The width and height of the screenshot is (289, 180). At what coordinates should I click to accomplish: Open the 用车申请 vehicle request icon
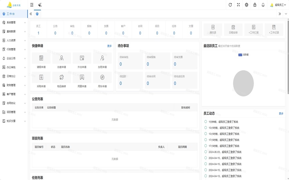(x=102, y=77)
